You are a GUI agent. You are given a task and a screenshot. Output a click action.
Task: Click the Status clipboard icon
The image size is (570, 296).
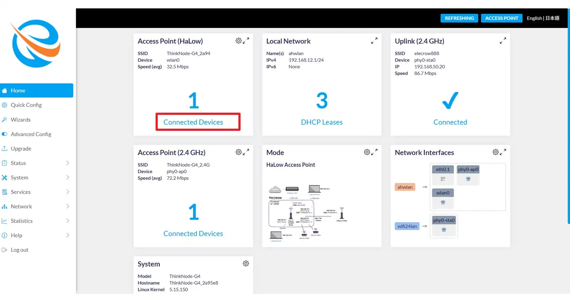[x=4, y=163]
